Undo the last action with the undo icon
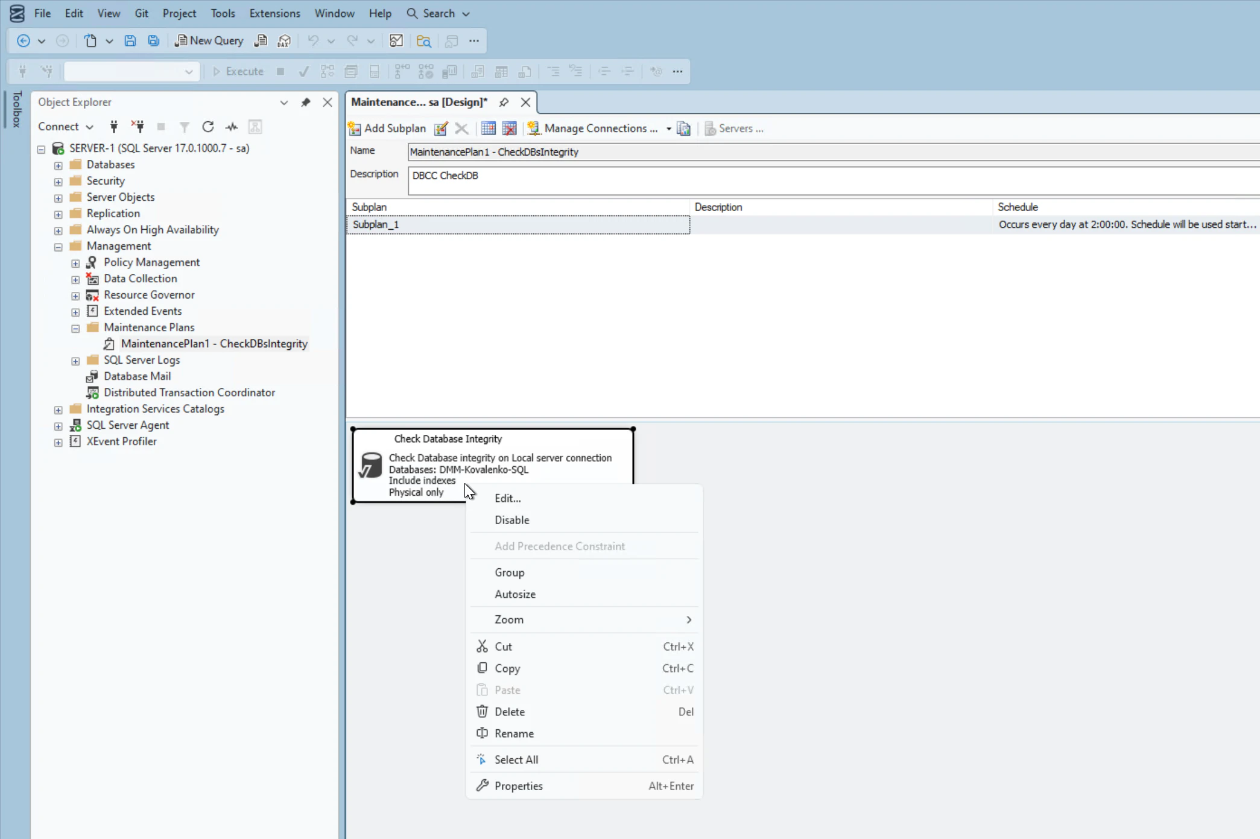This screenshot has width=1260, height=839. pos(314,40)
